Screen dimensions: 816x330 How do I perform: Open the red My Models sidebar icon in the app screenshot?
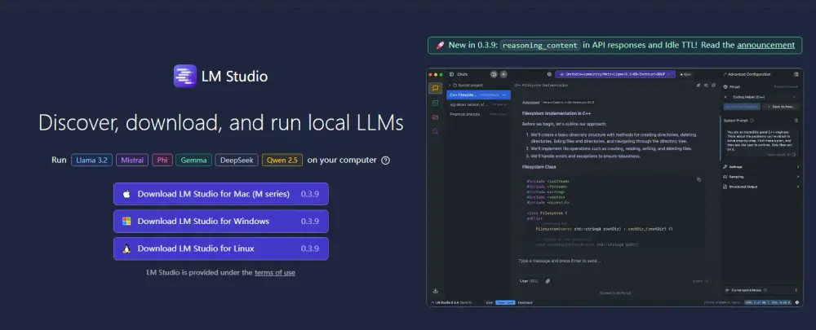click(x=435, y=117)
